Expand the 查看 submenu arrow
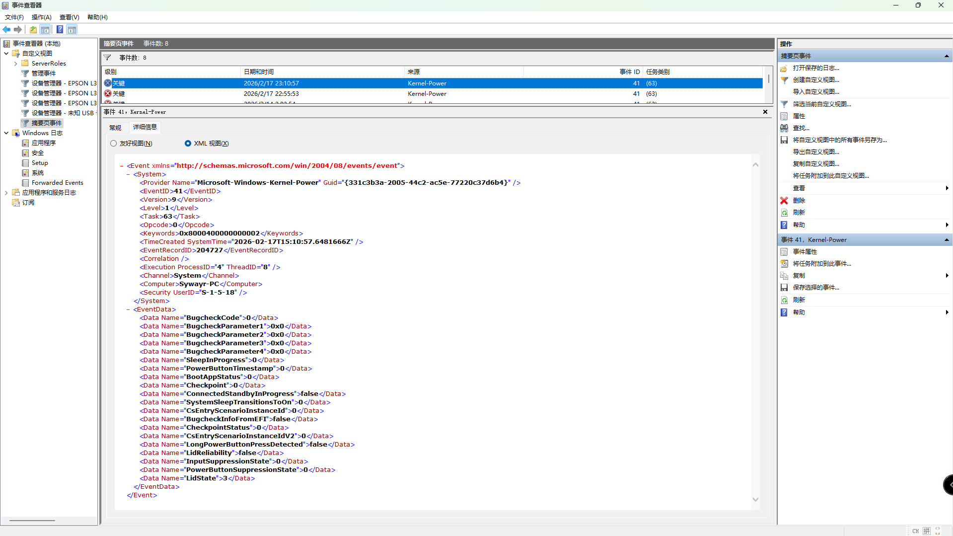 point(947,188)
